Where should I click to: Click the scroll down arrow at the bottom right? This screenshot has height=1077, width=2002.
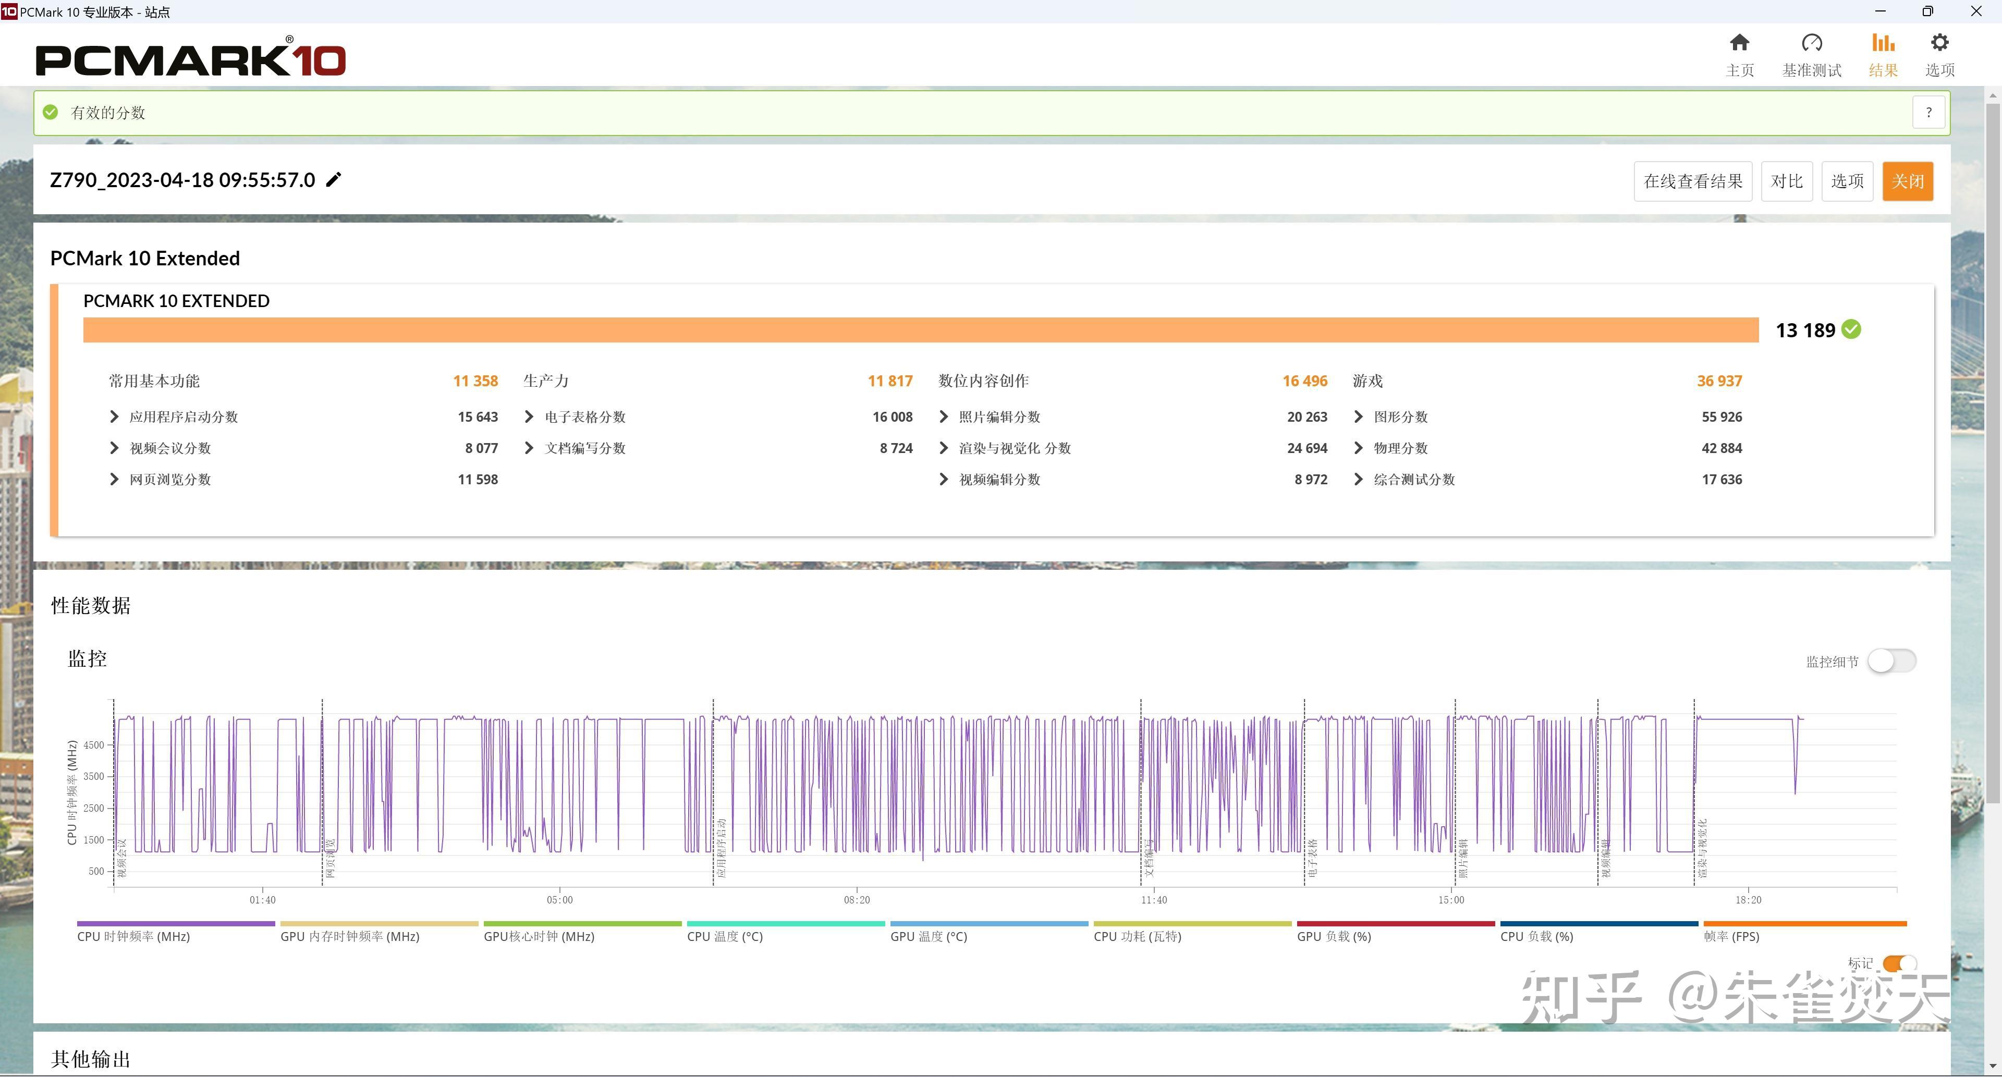[1993, 1066]
